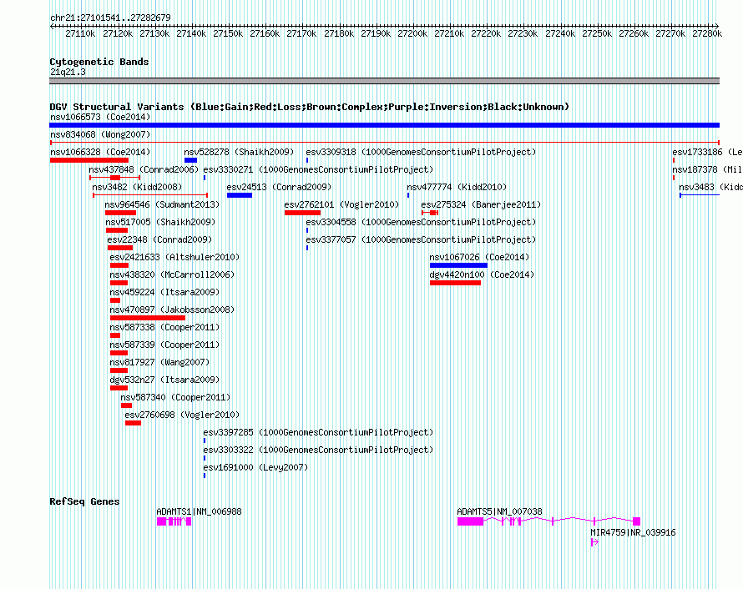Select esv22348 (Conrad2009) label
This screenshot has height=589, width=743.
click(x=159, y=239)
